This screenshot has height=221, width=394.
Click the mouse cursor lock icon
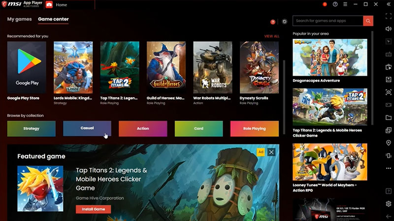[388, 42]
